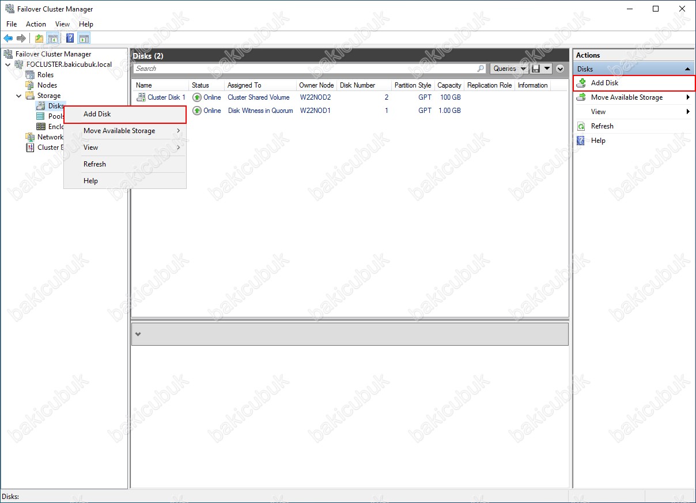
Task: Open Help via the blue question-mark toolbar icon
Action: point(70,39)
